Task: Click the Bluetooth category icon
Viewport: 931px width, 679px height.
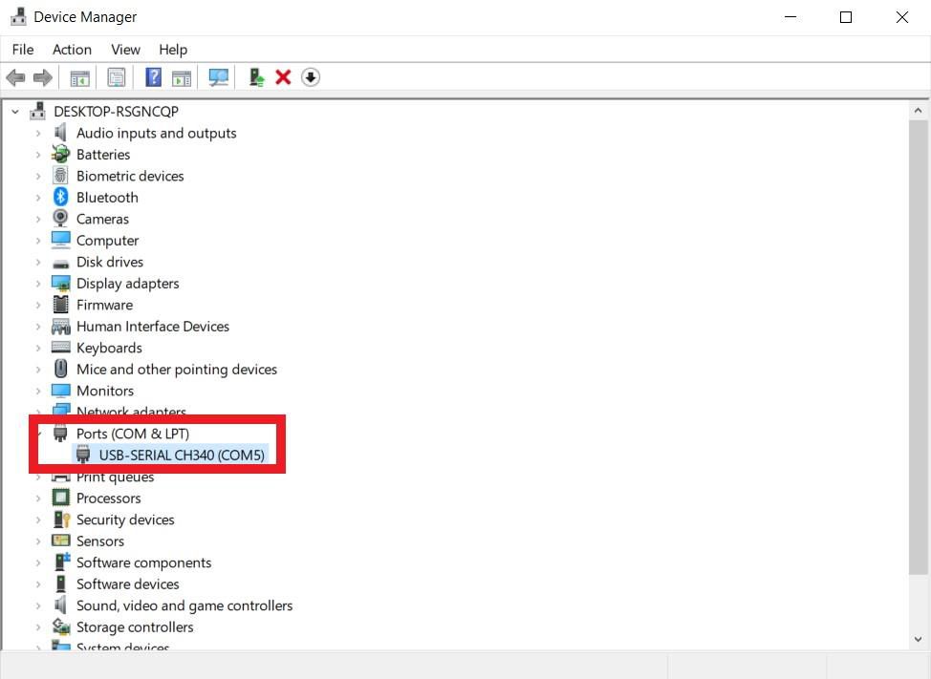Action: 61,198
